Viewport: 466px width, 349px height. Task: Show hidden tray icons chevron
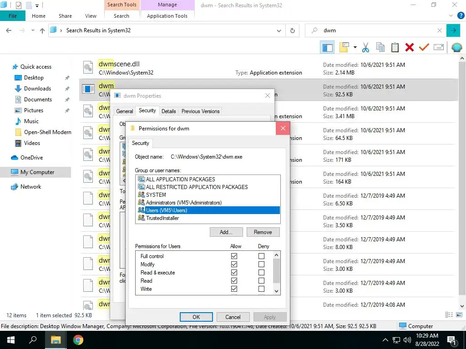[x=385, y=340]
